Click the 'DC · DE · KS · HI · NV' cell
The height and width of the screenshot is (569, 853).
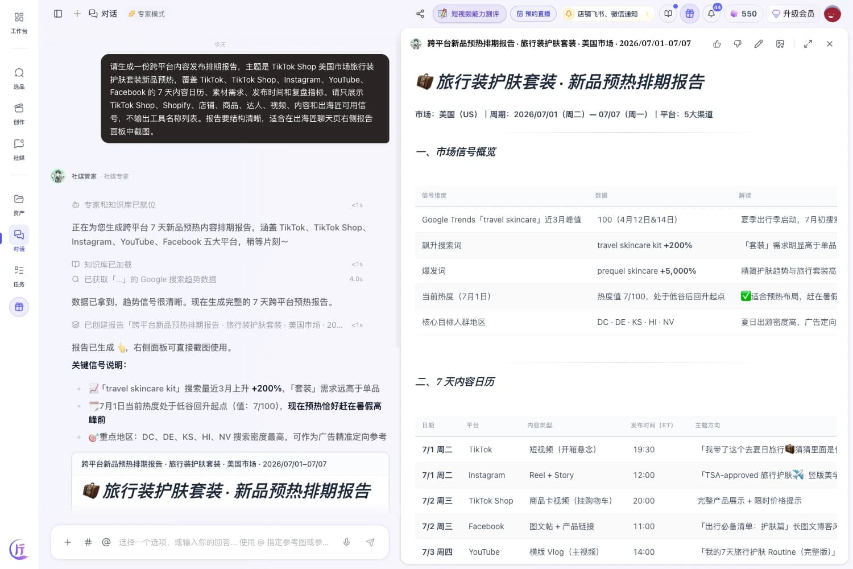pos(635,322)
